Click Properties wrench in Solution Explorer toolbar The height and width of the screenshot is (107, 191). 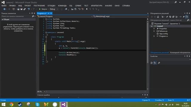coord(184,17)
